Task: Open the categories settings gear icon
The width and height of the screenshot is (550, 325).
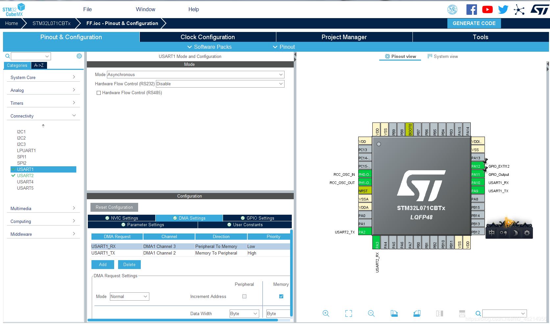Action: pos(79,56)
